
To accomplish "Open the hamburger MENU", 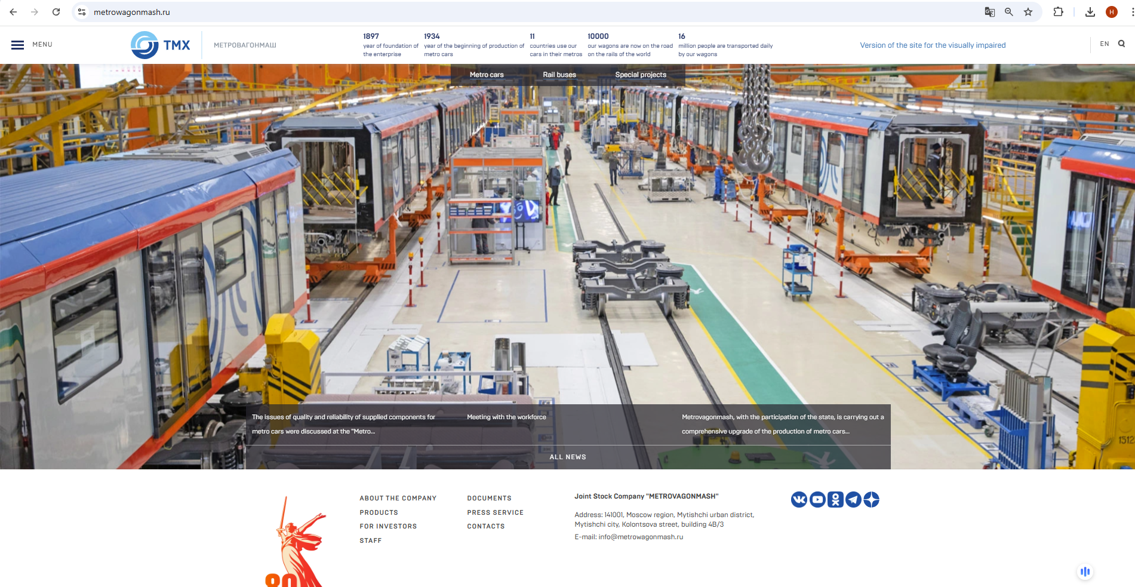I will 32,45.
